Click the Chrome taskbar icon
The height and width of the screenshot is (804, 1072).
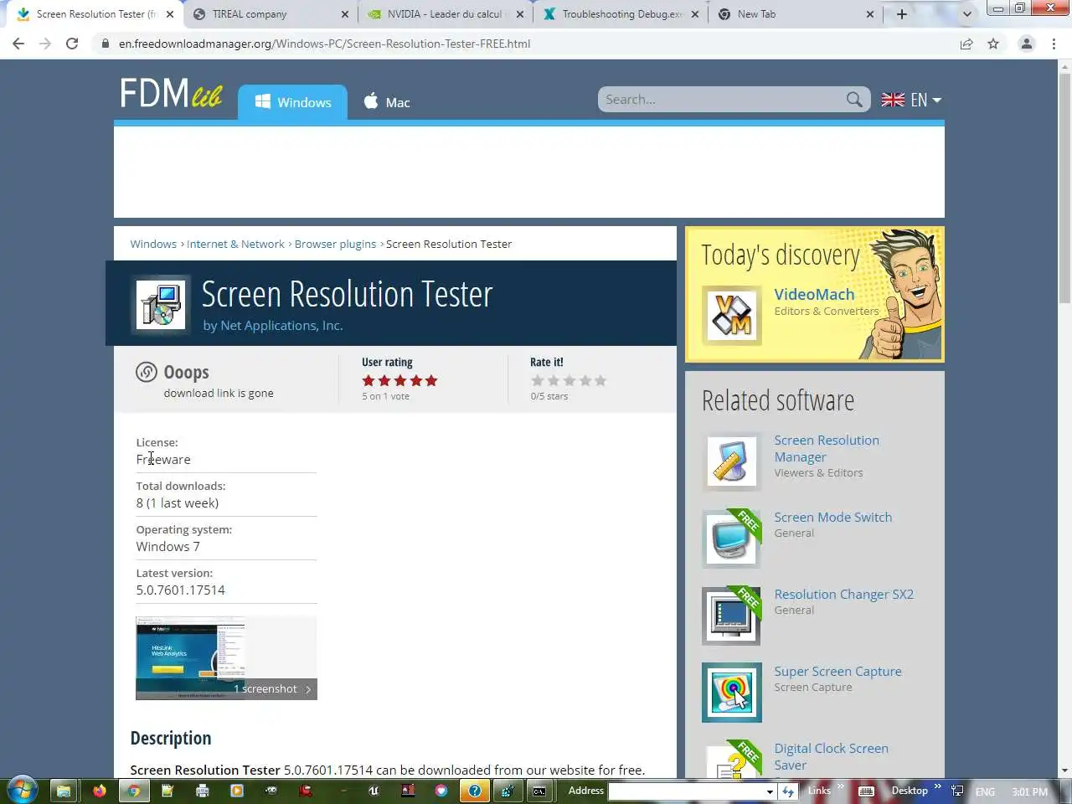[x=133, y=790]
